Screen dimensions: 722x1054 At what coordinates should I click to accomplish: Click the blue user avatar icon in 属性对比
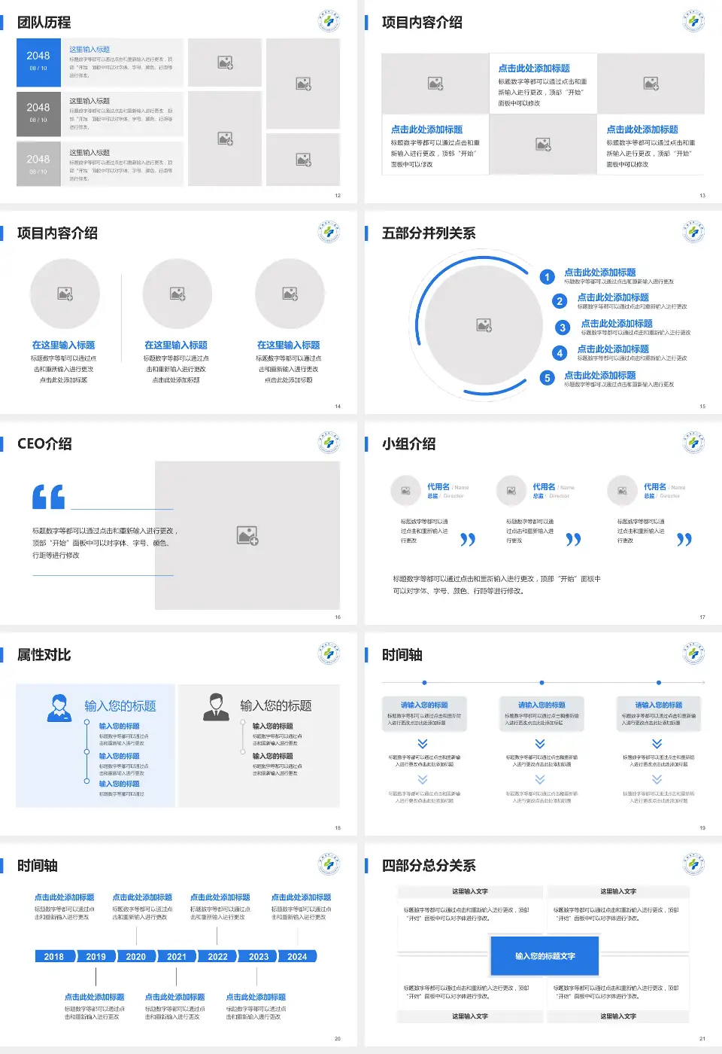click(59, 708)
